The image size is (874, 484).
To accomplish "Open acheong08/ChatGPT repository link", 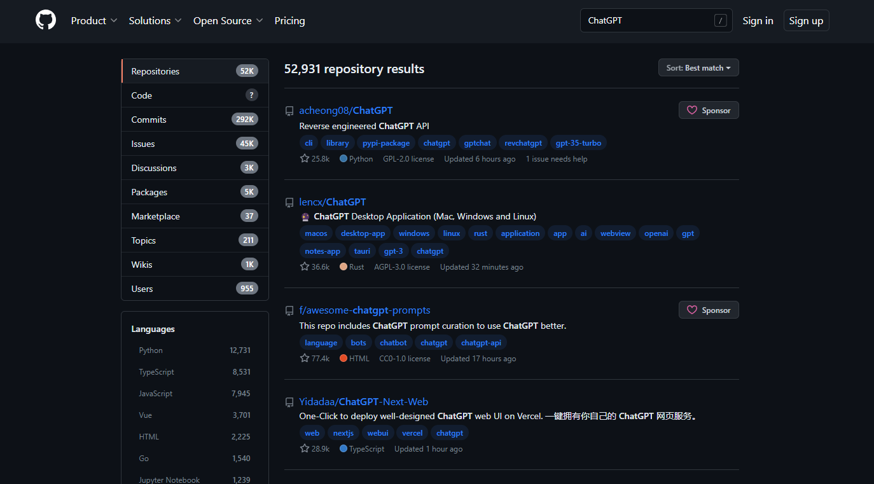I will tap(346, 111).
